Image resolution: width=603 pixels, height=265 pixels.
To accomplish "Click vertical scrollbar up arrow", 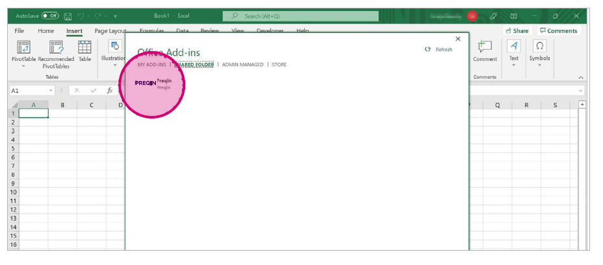I will (x=582, y=105).
